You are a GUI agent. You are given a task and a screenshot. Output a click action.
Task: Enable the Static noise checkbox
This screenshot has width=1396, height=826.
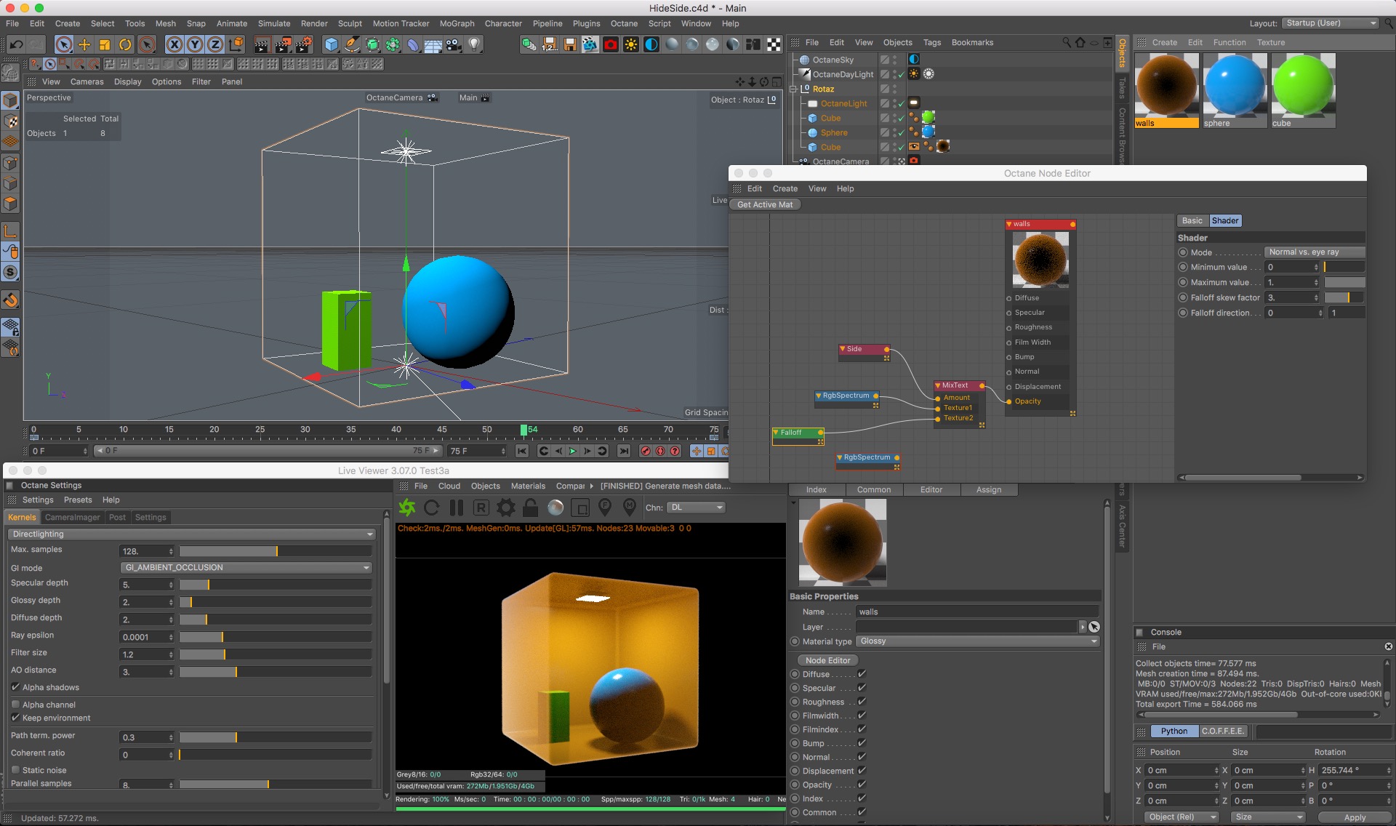point(16,770)
